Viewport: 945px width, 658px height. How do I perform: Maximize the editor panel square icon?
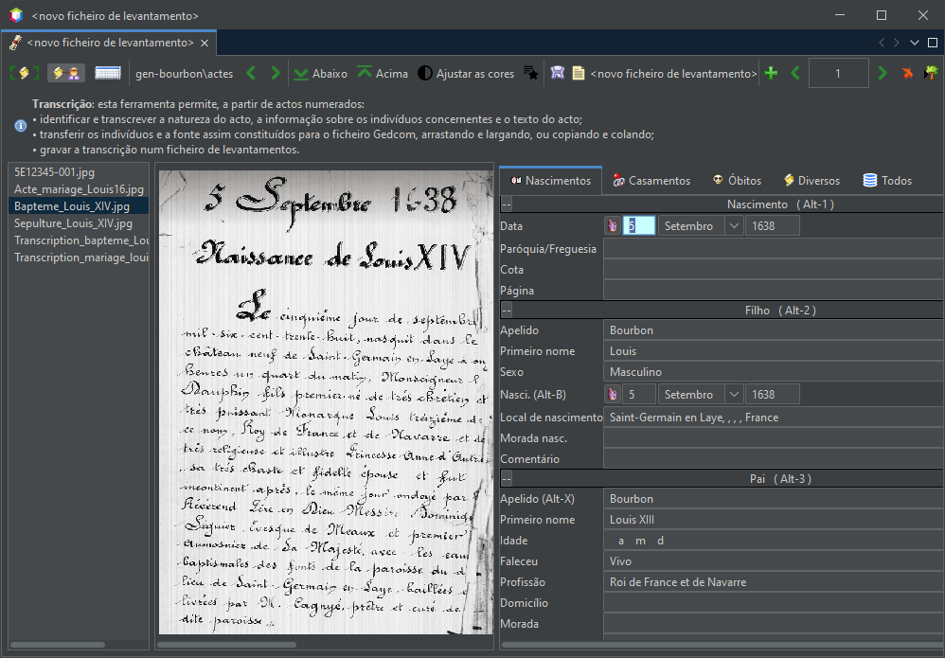coord(933,43)
